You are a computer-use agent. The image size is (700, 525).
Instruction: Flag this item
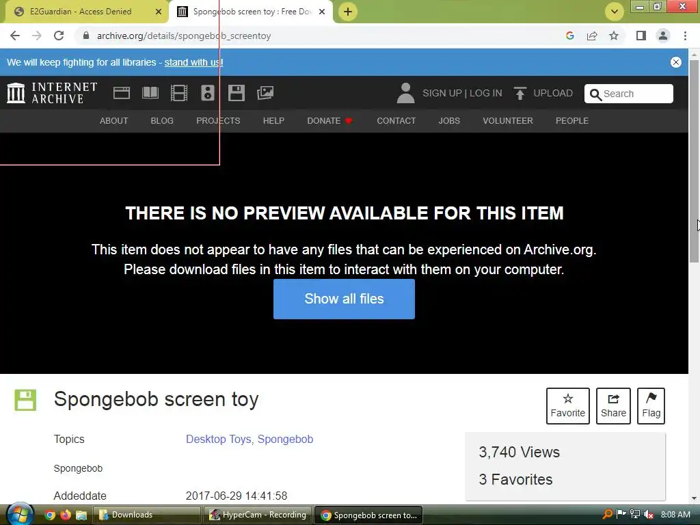click(651, 405)
